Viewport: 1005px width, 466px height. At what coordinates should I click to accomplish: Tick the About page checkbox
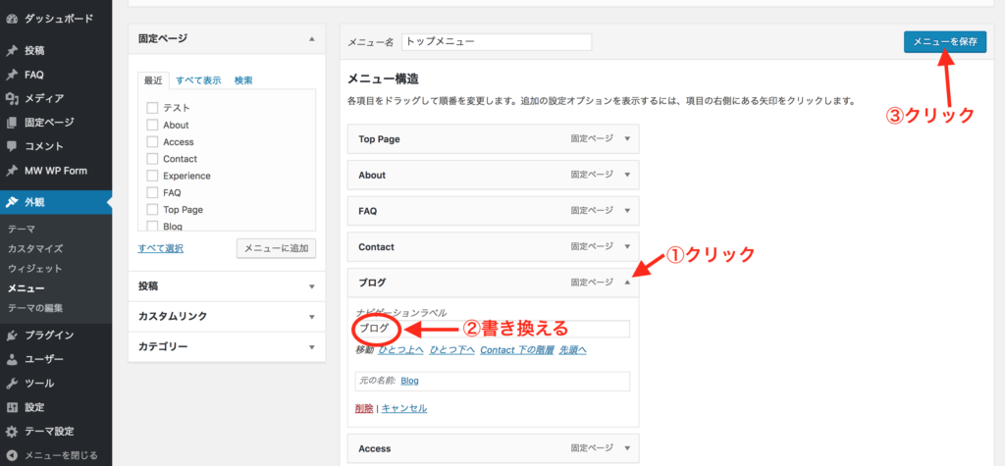(152, 125)
